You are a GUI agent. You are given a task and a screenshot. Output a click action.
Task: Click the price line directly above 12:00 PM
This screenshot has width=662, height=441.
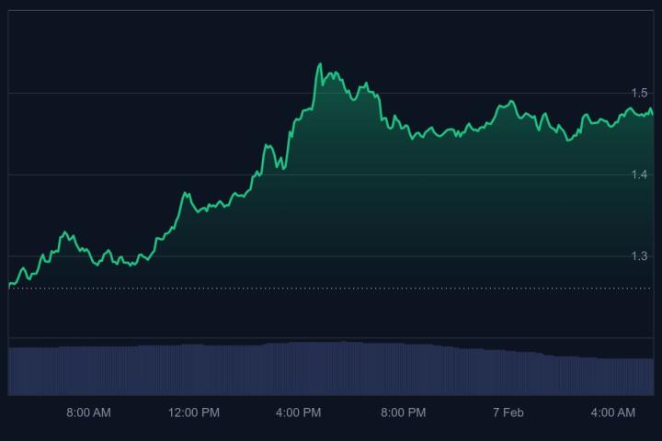pos(194,205)
